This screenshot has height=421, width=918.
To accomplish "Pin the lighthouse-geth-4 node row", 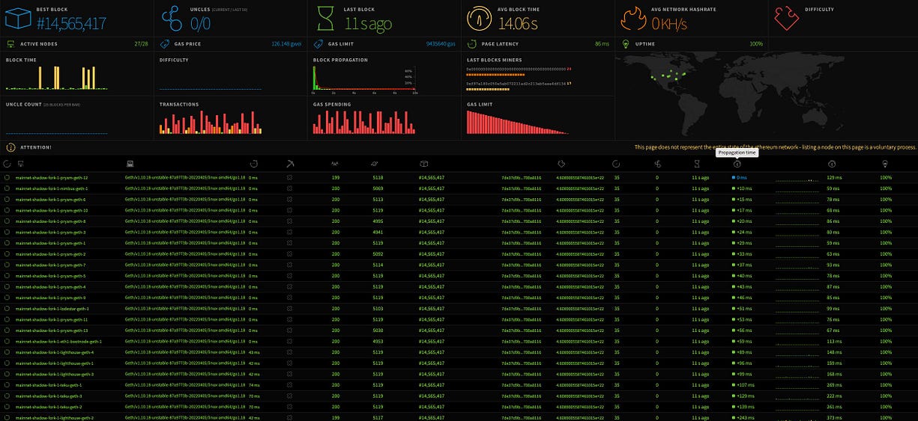I will (x=7, y=352).
